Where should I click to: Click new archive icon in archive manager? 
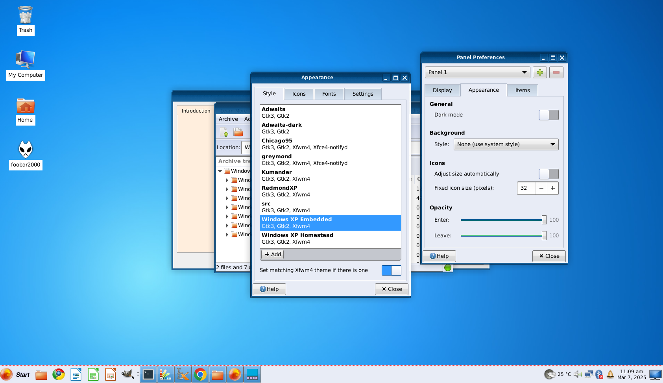pos(224,132)
